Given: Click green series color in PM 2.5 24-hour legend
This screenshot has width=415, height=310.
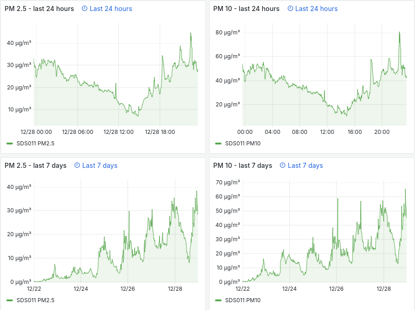Looking at the screenshot, I should (10, 144).
